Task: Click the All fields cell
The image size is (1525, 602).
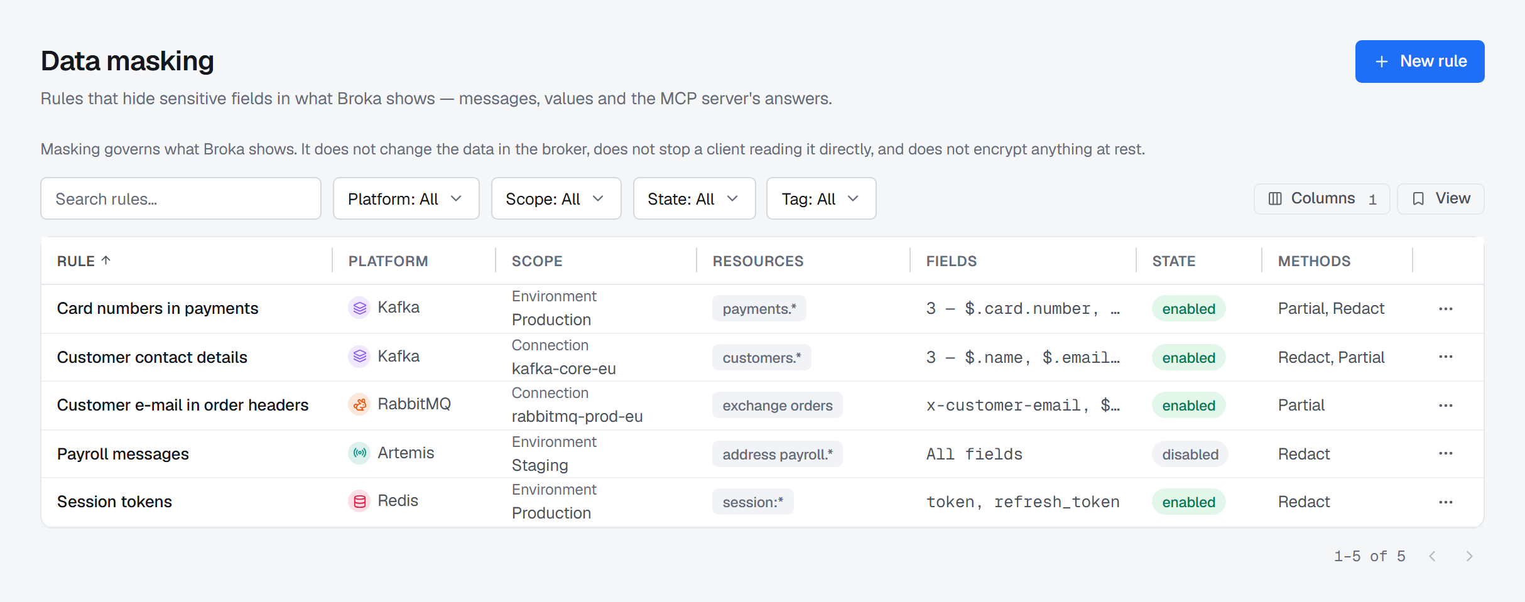Action: point(974,454)
